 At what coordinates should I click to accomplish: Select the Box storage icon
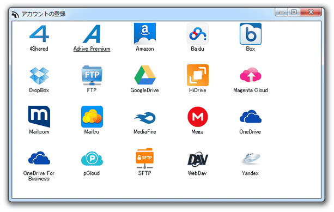click(251, 34)
